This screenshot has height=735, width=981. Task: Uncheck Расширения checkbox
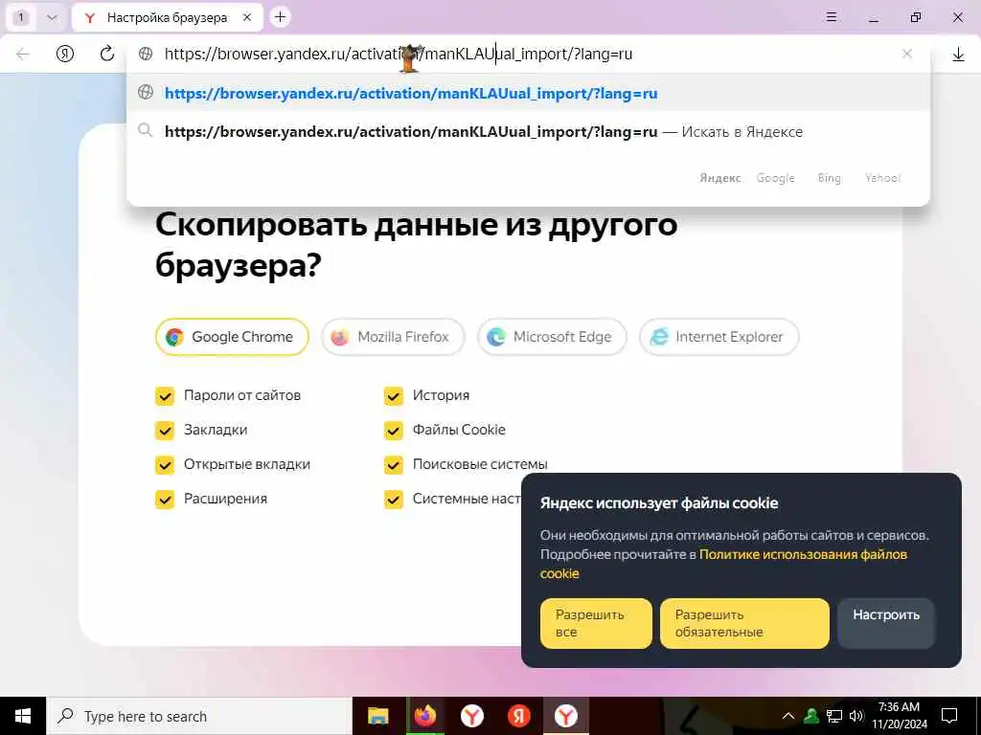pos(165,499)
